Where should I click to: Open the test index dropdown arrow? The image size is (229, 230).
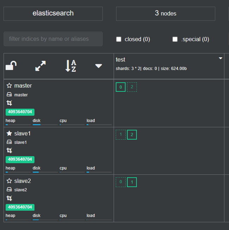point(221,58)
